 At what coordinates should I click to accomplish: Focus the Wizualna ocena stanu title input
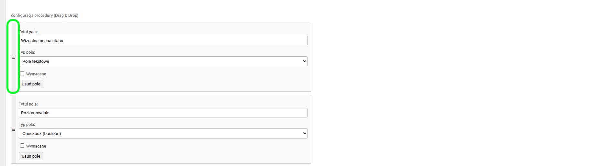click(x=163, y=41)
